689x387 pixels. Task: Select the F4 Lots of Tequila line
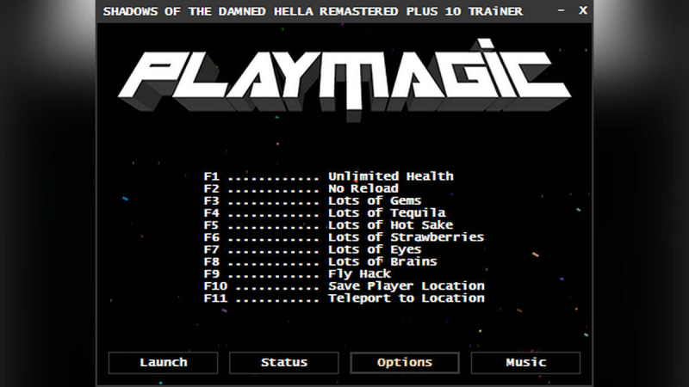tap(325, 212)
